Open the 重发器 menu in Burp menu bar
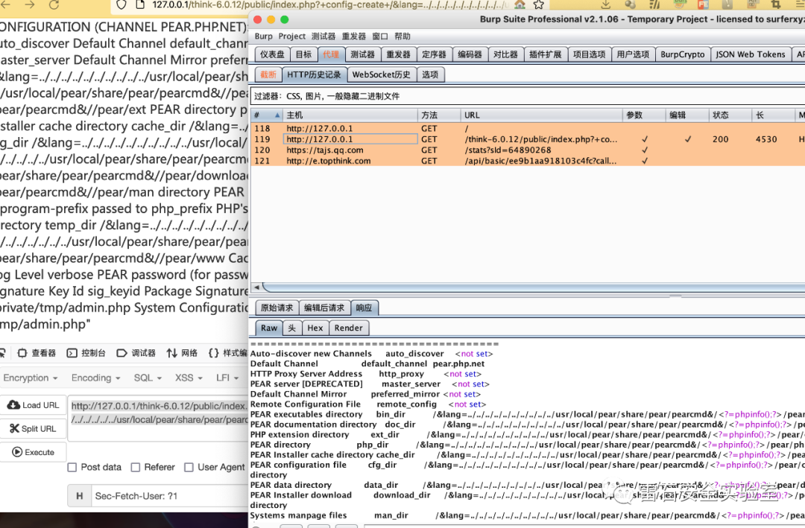805x528 pixels. (354, 36)
